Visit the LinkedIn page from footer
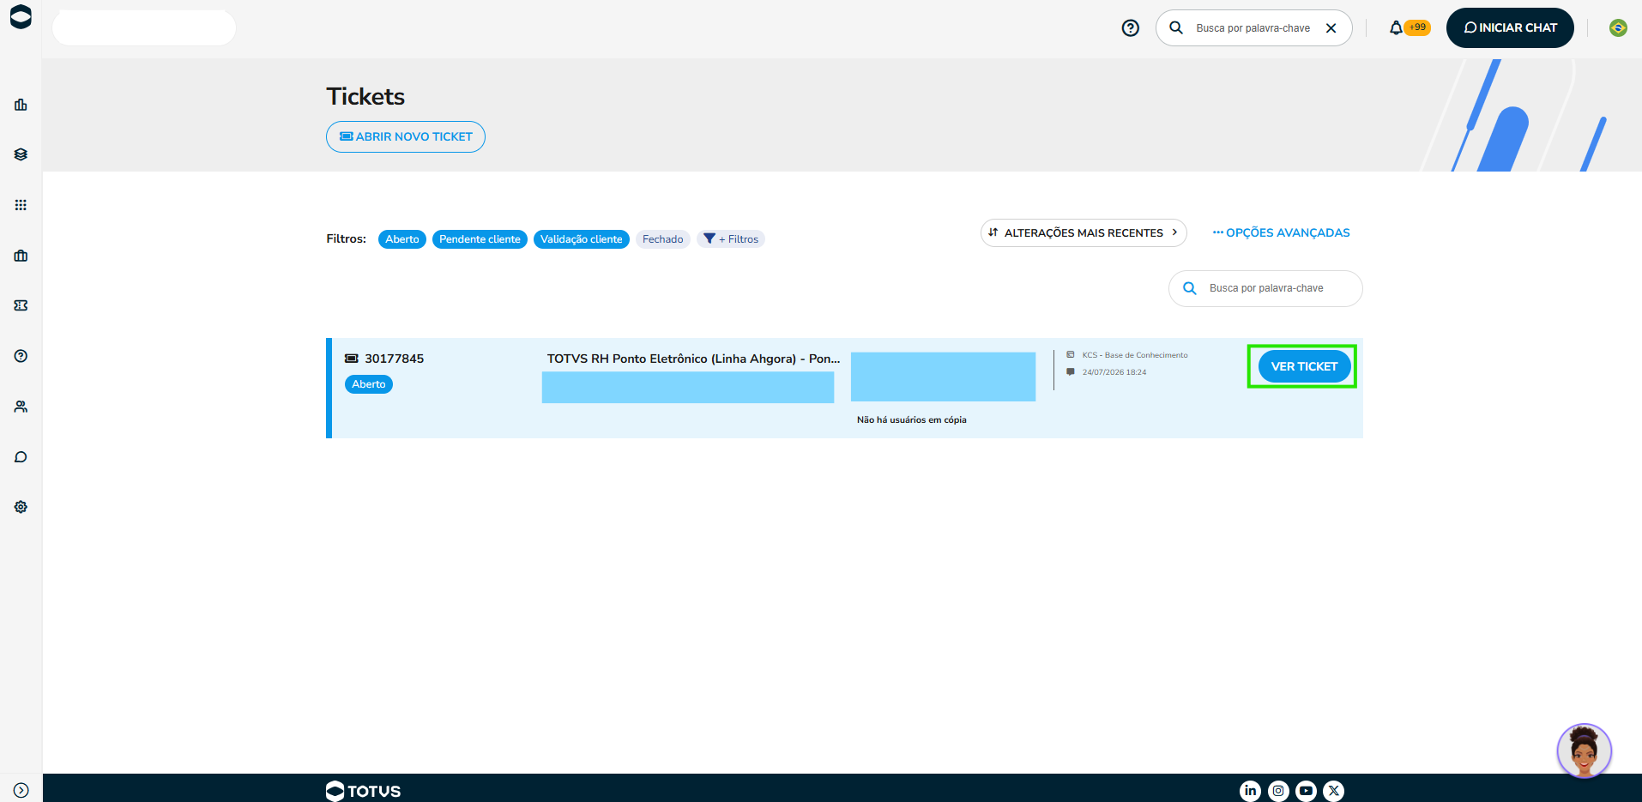 [1251, 791]
